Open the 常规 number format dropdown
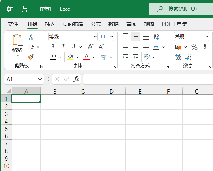 [207, 37]
